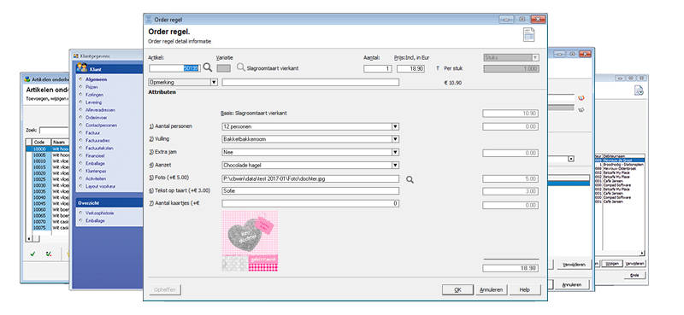Open the Opmerking dropdown
The height and width of the screenshot is (315, 684).
pyautogui.click(x=214, y=82)
